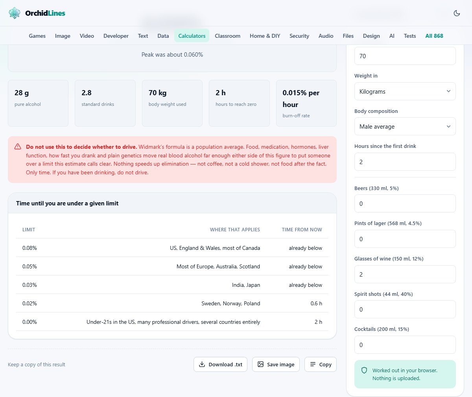Click 'Keep a copy of this result' text

coord(37,364)
